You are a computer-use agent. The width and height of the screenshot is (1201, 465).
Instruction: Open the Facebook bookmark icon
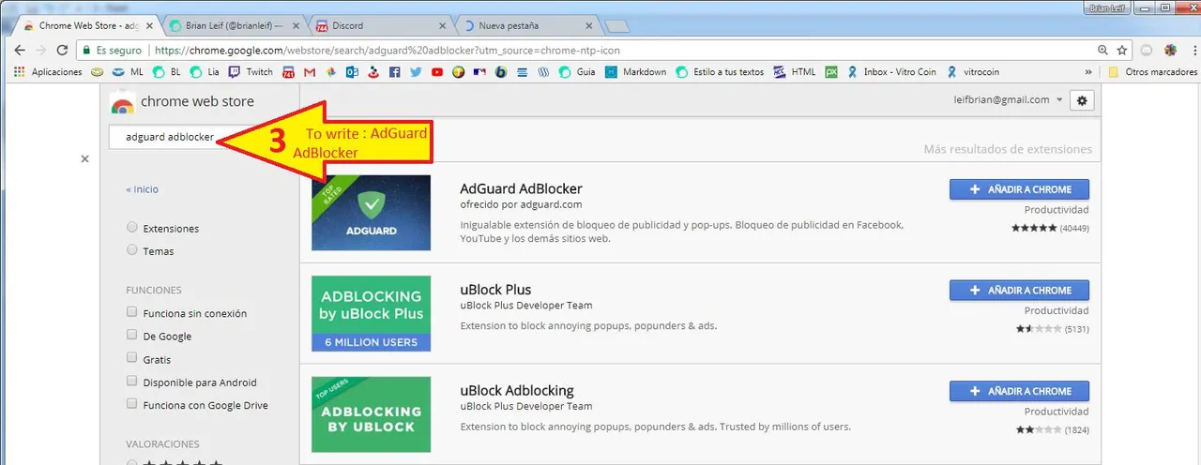pos(394,71)
